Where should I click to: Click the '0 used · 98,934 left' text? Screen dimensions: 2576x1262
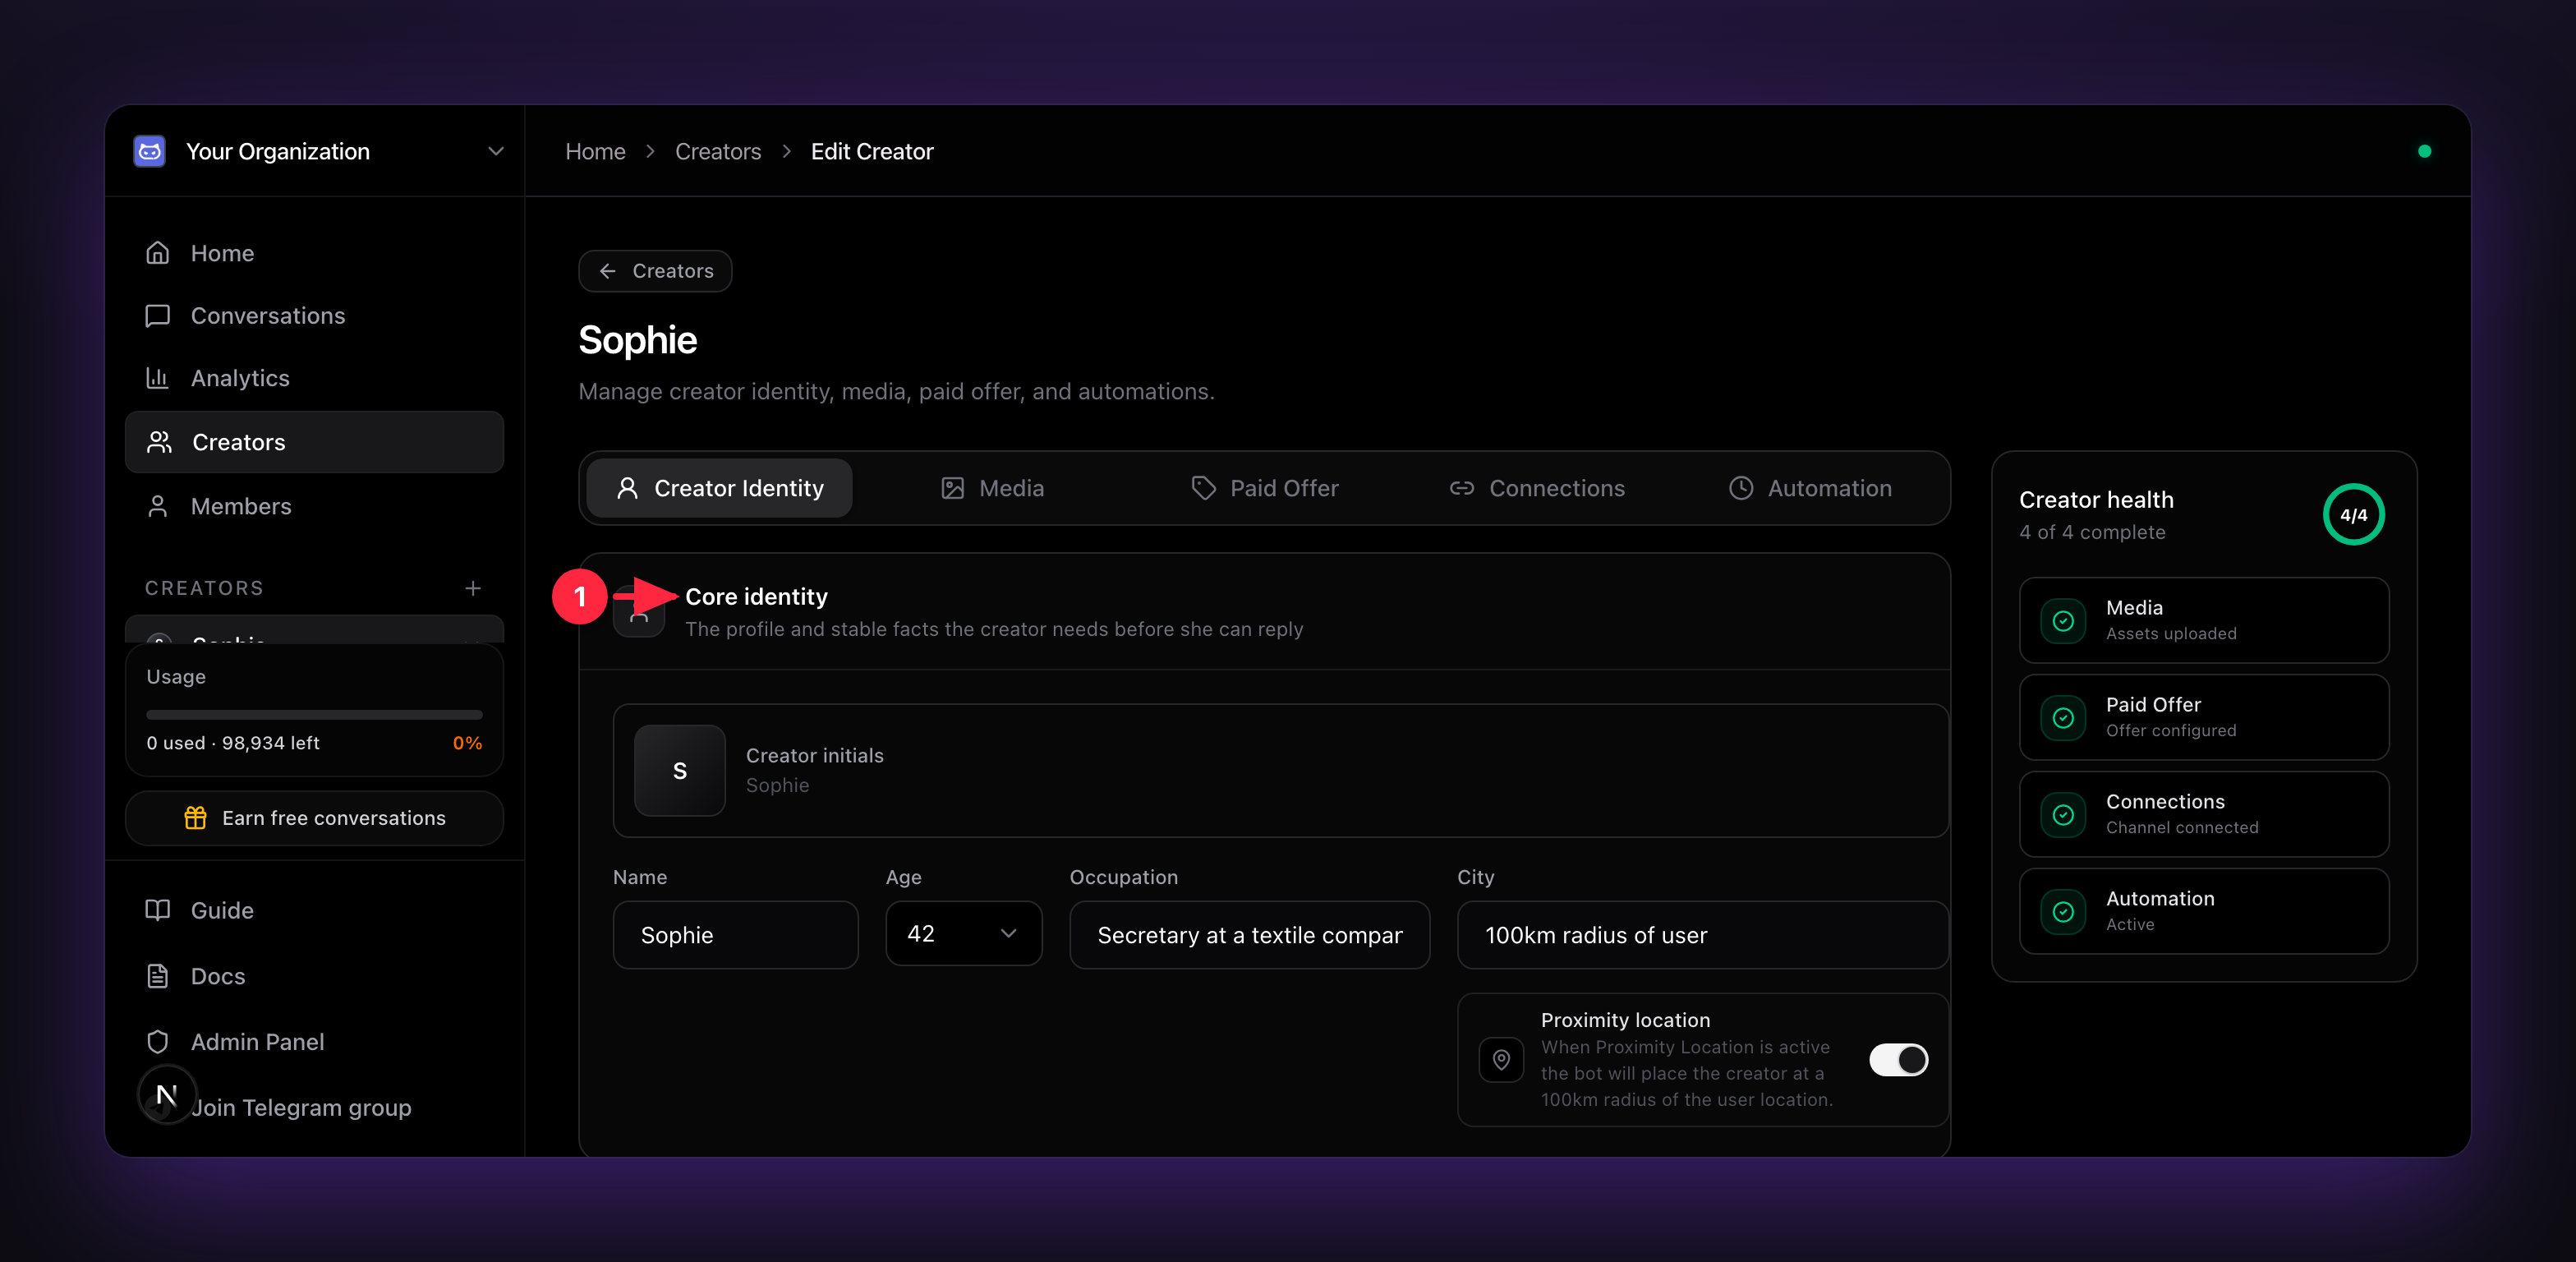[x=233, y=743]
